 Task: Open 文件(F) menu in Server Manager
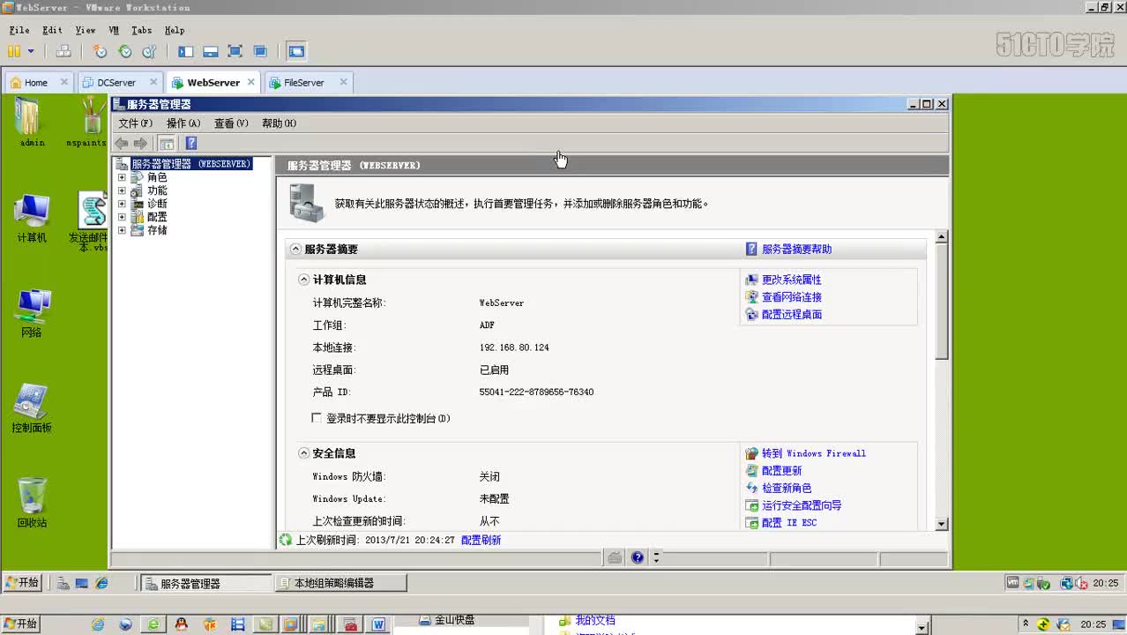[x=136, y=123]
